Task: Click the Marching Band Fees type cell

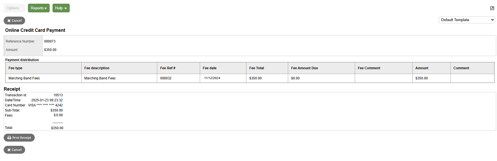Action: pos(24,78)
